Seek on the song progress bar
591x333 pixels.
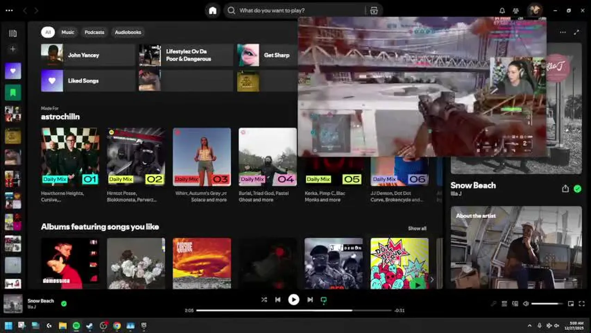pyautogui.click(x=294, y=310)
